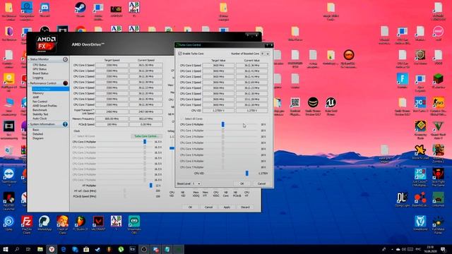
Task: Click Cancel in the Turbo Core Control dialog
Action: [x=261, y=183]
